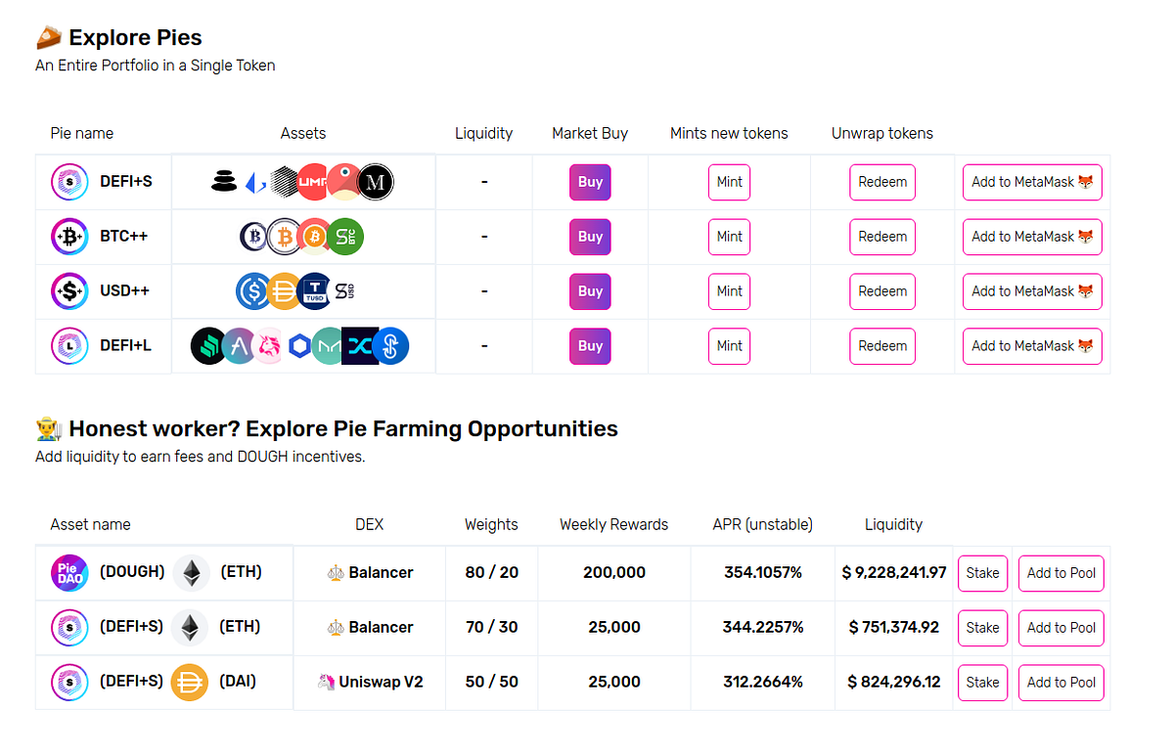
Task: Click the "Weekly Rewards" column header
Action: [x=614, y=524]
